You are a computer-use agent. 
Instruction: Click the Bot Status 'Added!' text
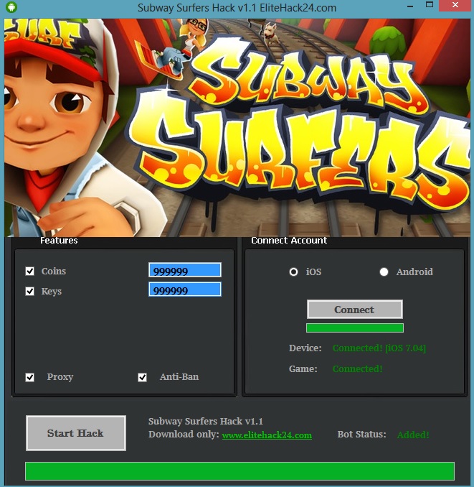413,435
